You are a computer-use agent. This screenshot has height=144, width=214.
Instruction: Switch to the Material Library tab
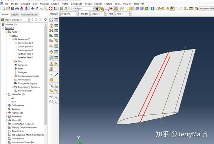(29, 15)
